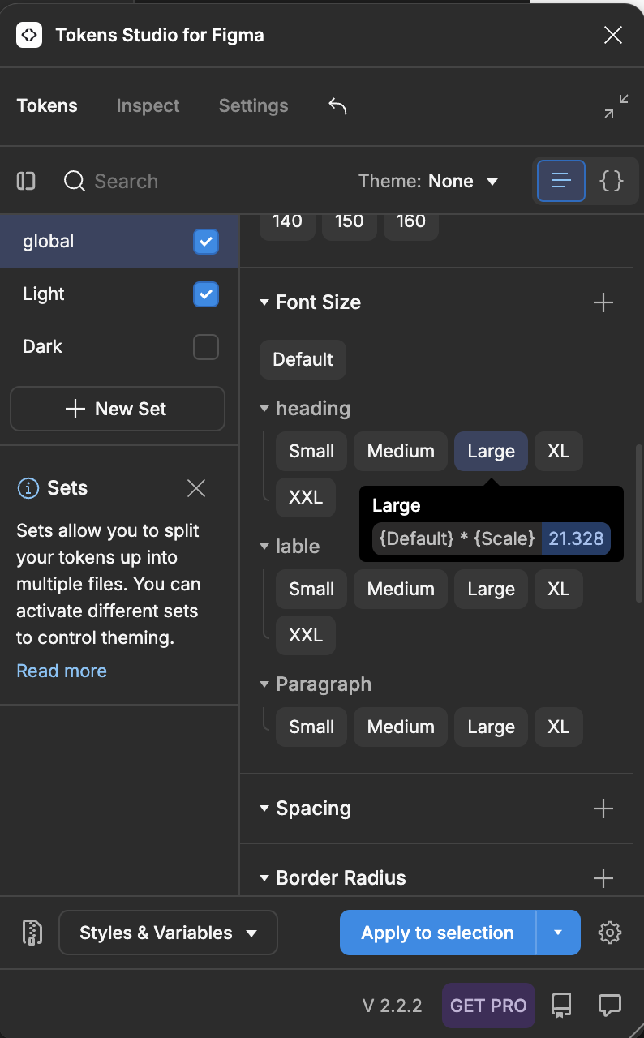This screenshot has height=1038, width=644.
Task: Select the lable XXL token
Action: (x=306, y=635)
